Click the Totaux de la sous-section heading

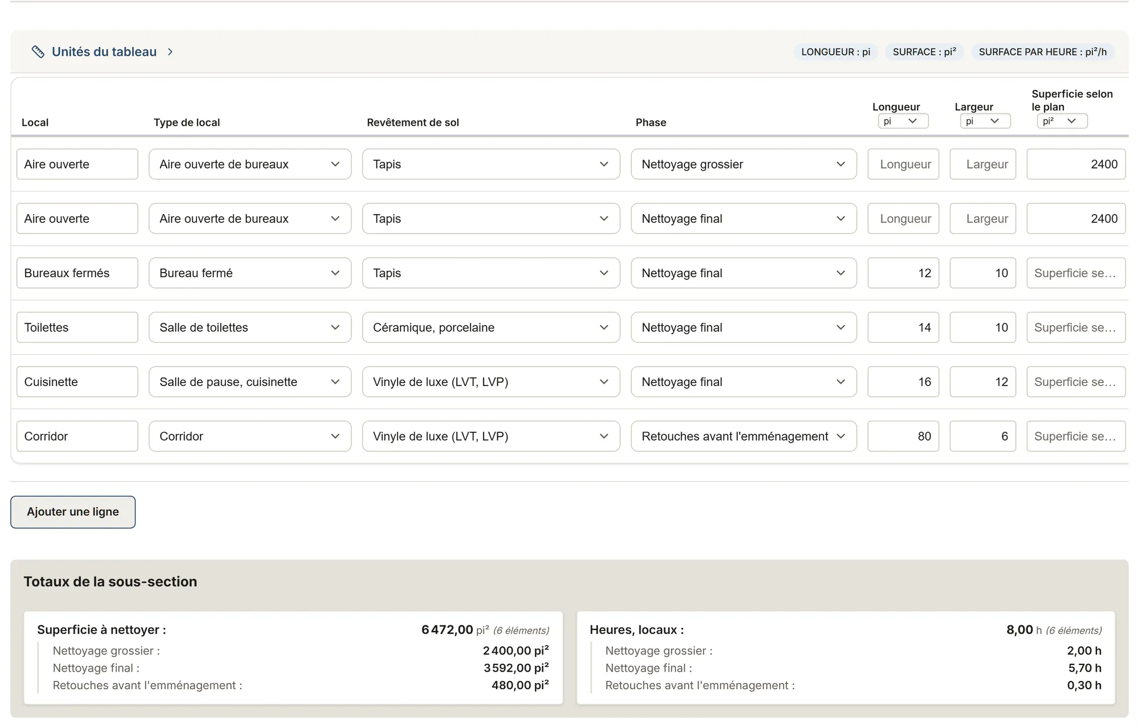pyautogui.click(x=110, y=581)
